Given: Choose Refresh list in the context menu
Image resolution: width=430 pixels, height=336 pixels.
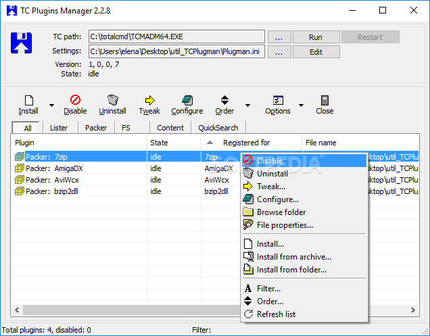Looking at the screenshot, I should coord(304,314).
